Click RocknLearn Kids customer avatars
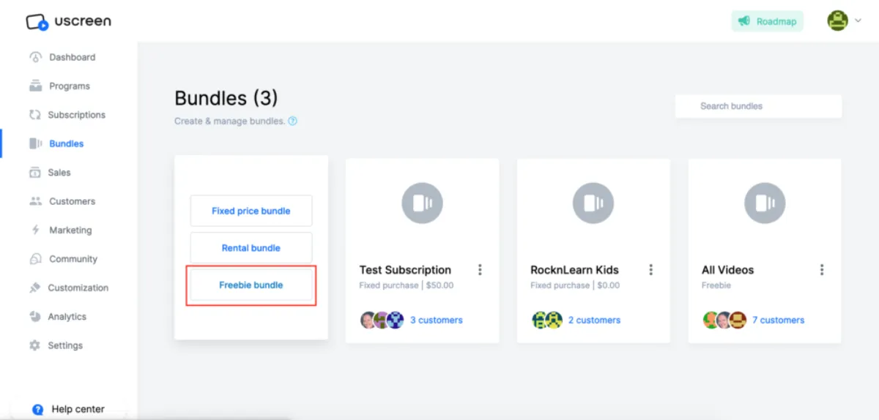 click(x=547, y=320)
